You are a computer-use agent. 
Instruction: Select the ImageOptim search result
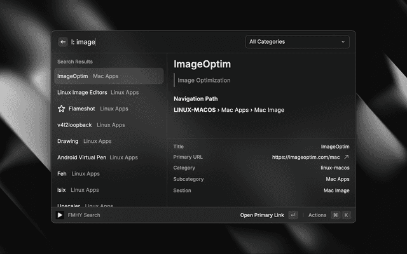[109, 76]
